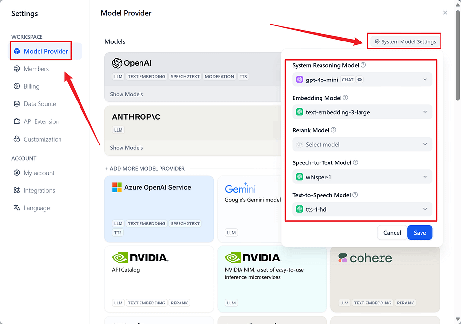Open the Embedding Model dropdown
The image size is (461, 324).
pyautogui.click(x=362, y=112)
